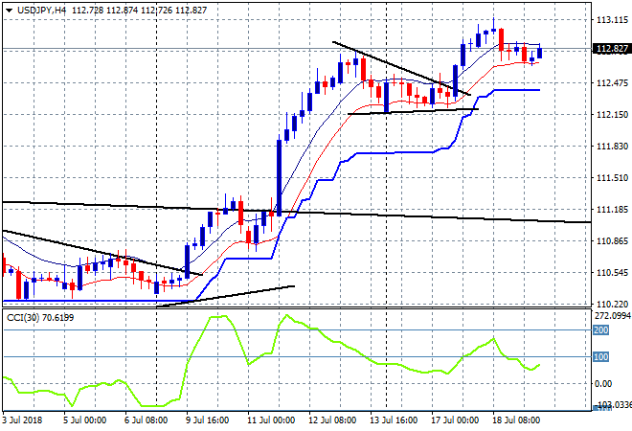Click the 6 Jul 08:00 time label
The image size is (632, 431).
coord(146,420)
